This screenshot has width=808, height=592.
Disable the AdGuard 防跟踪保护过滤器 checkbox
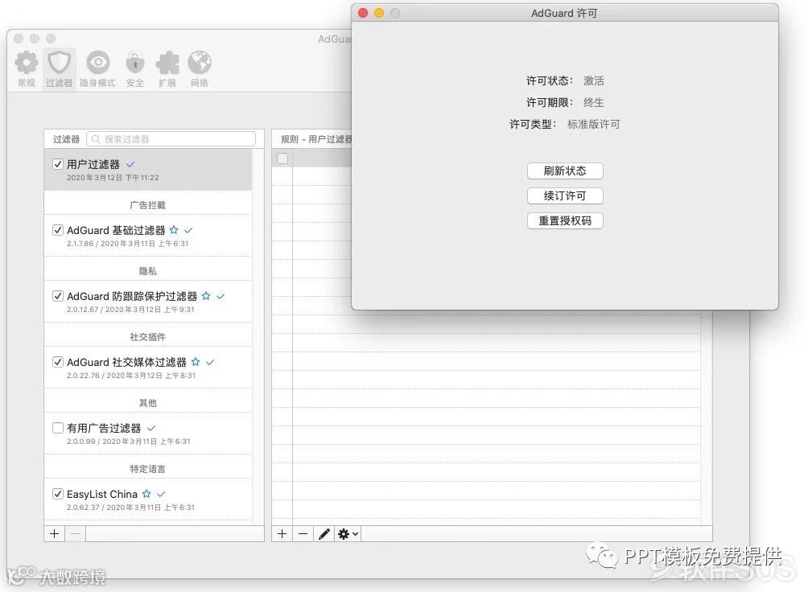[58, 296]
